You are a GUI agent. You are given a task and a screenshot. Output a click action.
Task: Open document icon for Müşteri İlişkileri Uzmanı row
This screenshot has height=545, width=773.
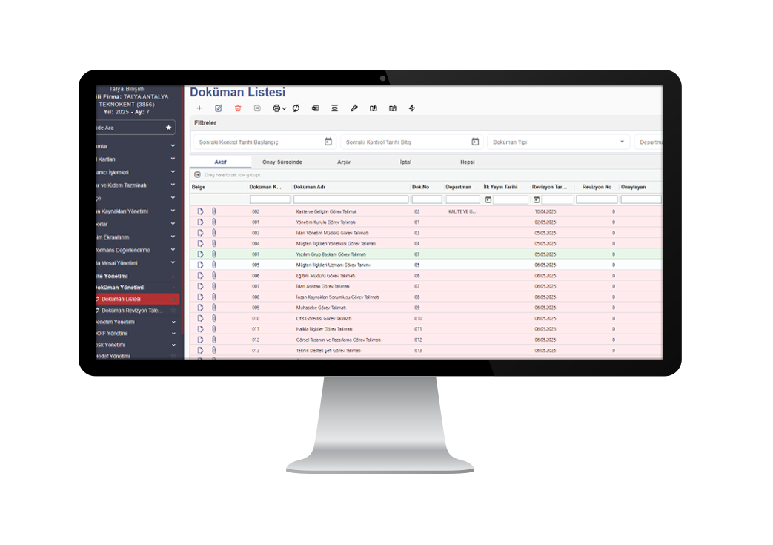click(x=200, y=265)
